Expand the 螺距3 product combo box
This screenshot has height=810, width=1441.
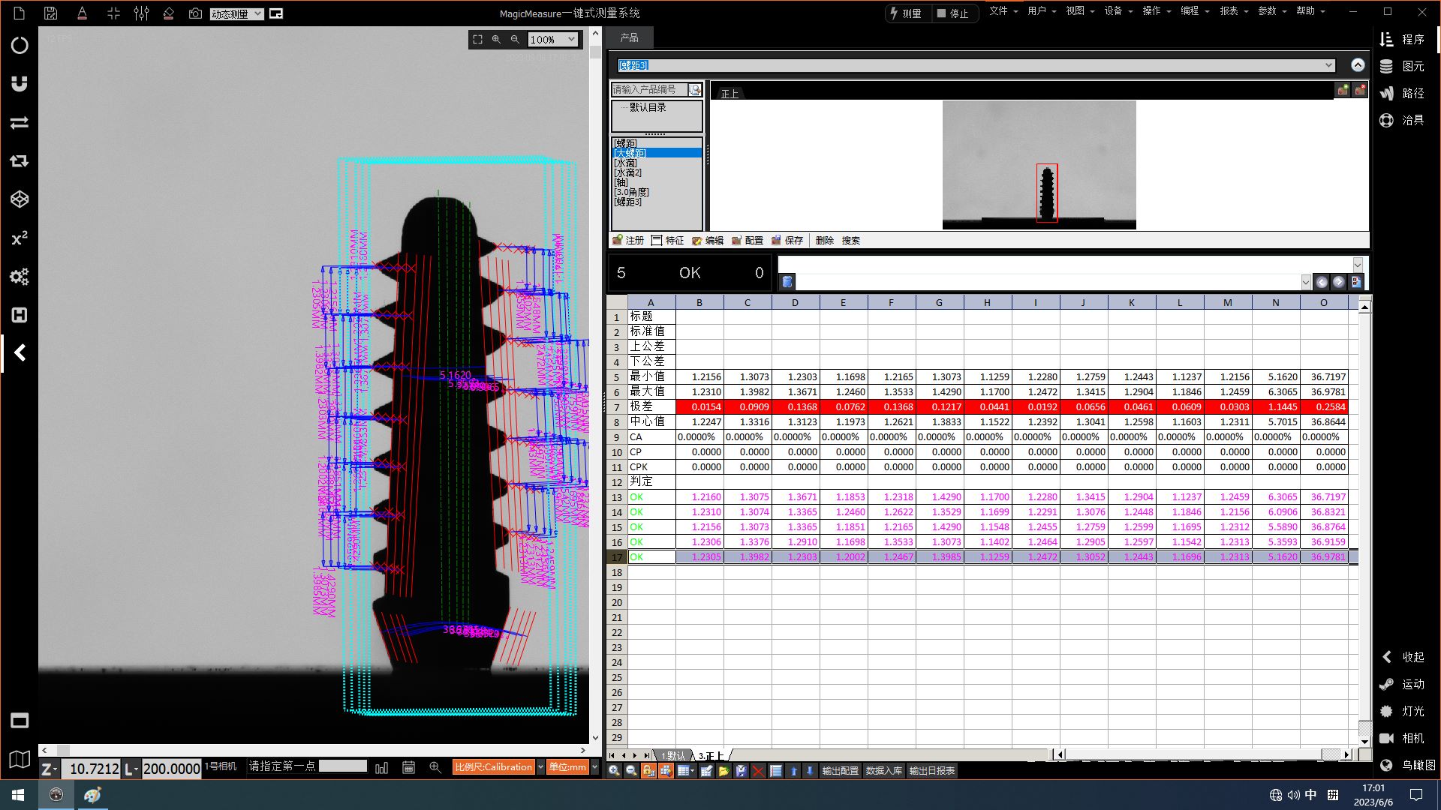click(1328, 65)
